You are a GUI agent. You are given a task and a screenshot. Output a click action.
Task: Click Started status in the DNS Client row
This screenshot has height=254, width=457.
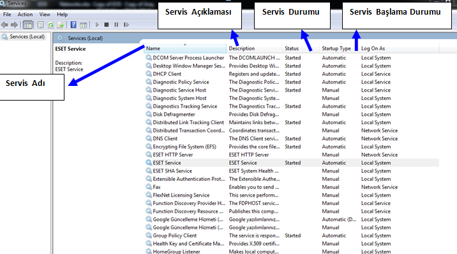[x=292, y=139]
